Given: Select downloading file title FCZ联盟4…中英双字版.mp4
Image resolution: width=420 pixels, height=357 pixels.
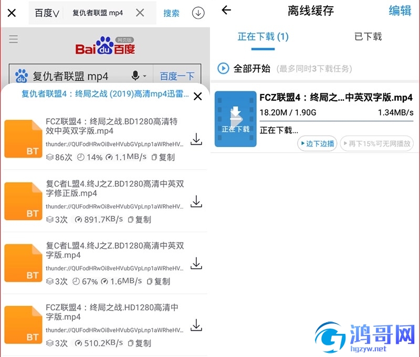Looking at the screenshot, I should coord(336,98).
